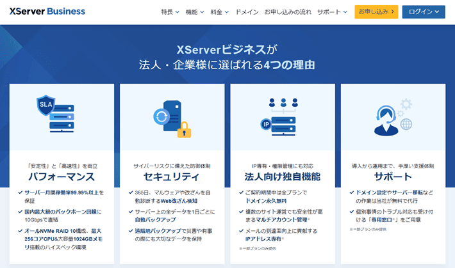Click checkmark beside サーバー移転 bullet
This screenshot has width=455, height=268.
(352, 193)
